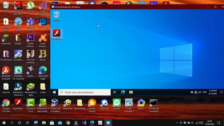Screen dimensions: 224x126
Task: Show hidden tray icons on host taskbar
Action: [x=177, y=123]
